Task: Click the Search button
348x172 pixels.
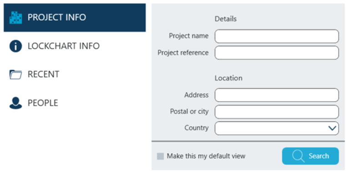Action: (x=310, y=156)
